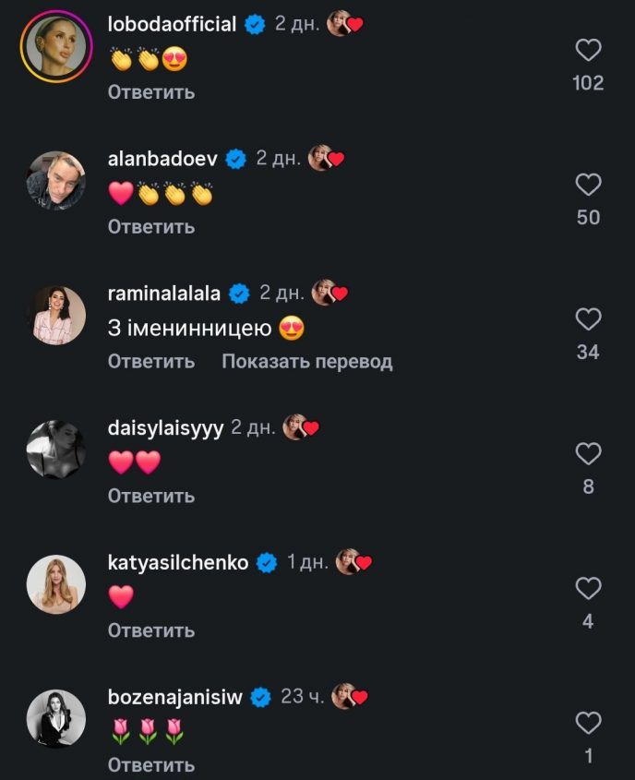The width and height of the screenshot is (635, 780).
Task: Tap katyasilchenko's profile picture
Action: [56, 584]
